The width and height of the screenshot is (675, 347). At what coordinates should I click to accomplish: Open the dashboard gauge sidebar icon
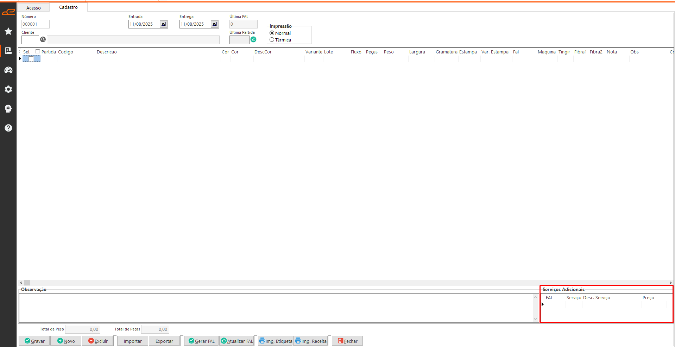click(x=8, y=70)
